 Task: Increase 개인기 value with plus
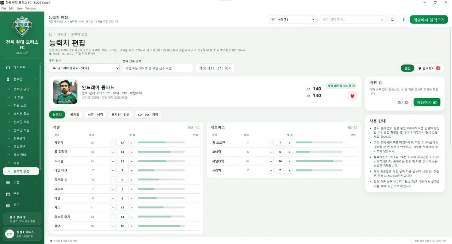point(132,143)
